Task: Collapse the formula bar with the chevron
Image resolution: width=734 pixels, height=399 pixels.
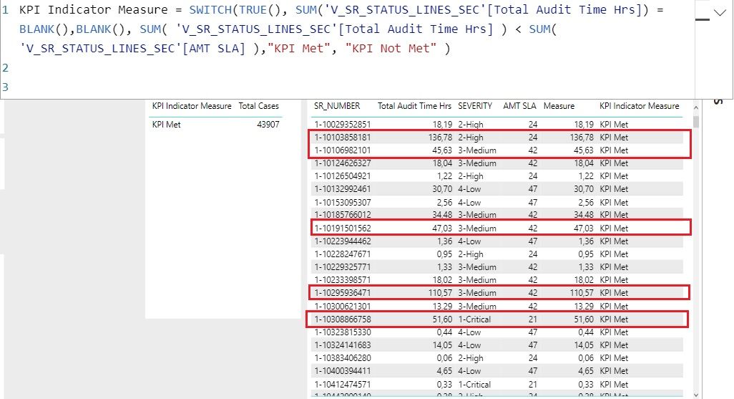Action: (x=720, y=13)
